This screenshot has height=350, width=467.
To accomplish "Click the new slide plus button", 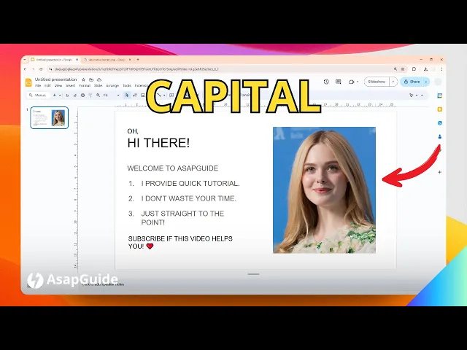I will pos(55,96).
